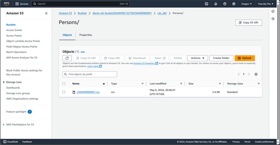Viewport: 280px width, 145px height.
Task: Go to next page arrow
Action: point(249,74)
